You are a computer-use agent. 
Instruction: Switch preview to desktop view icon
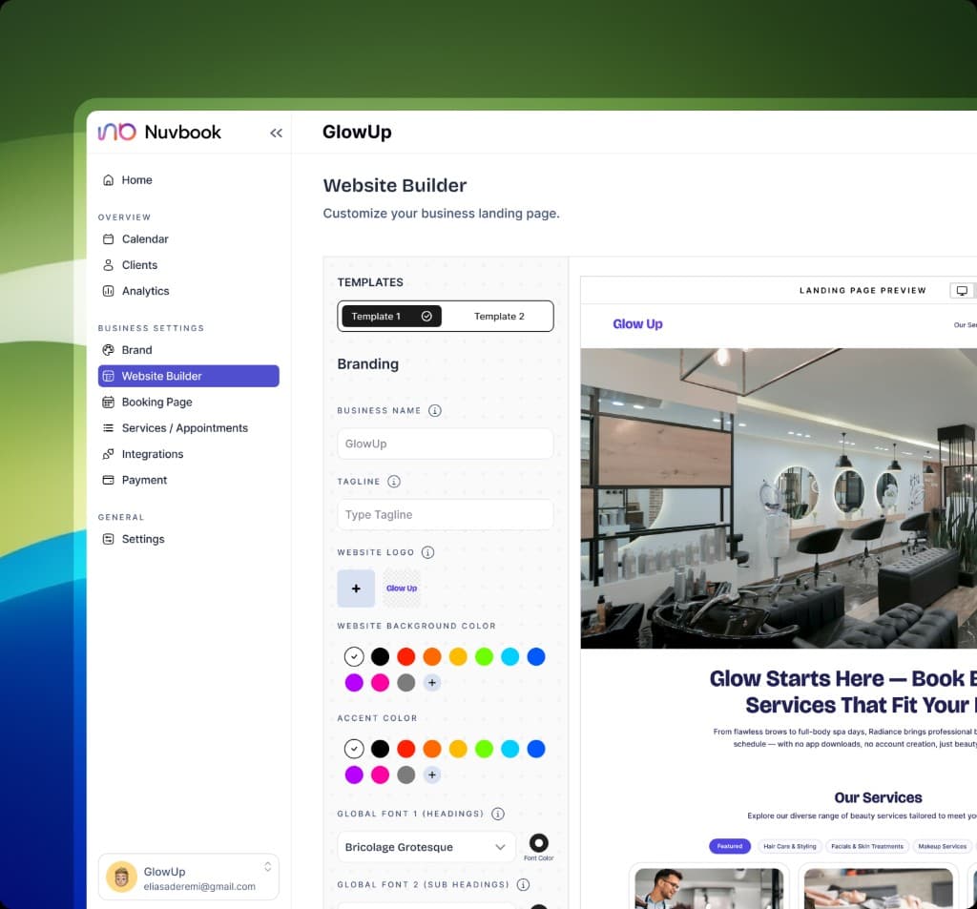point(962,291)
